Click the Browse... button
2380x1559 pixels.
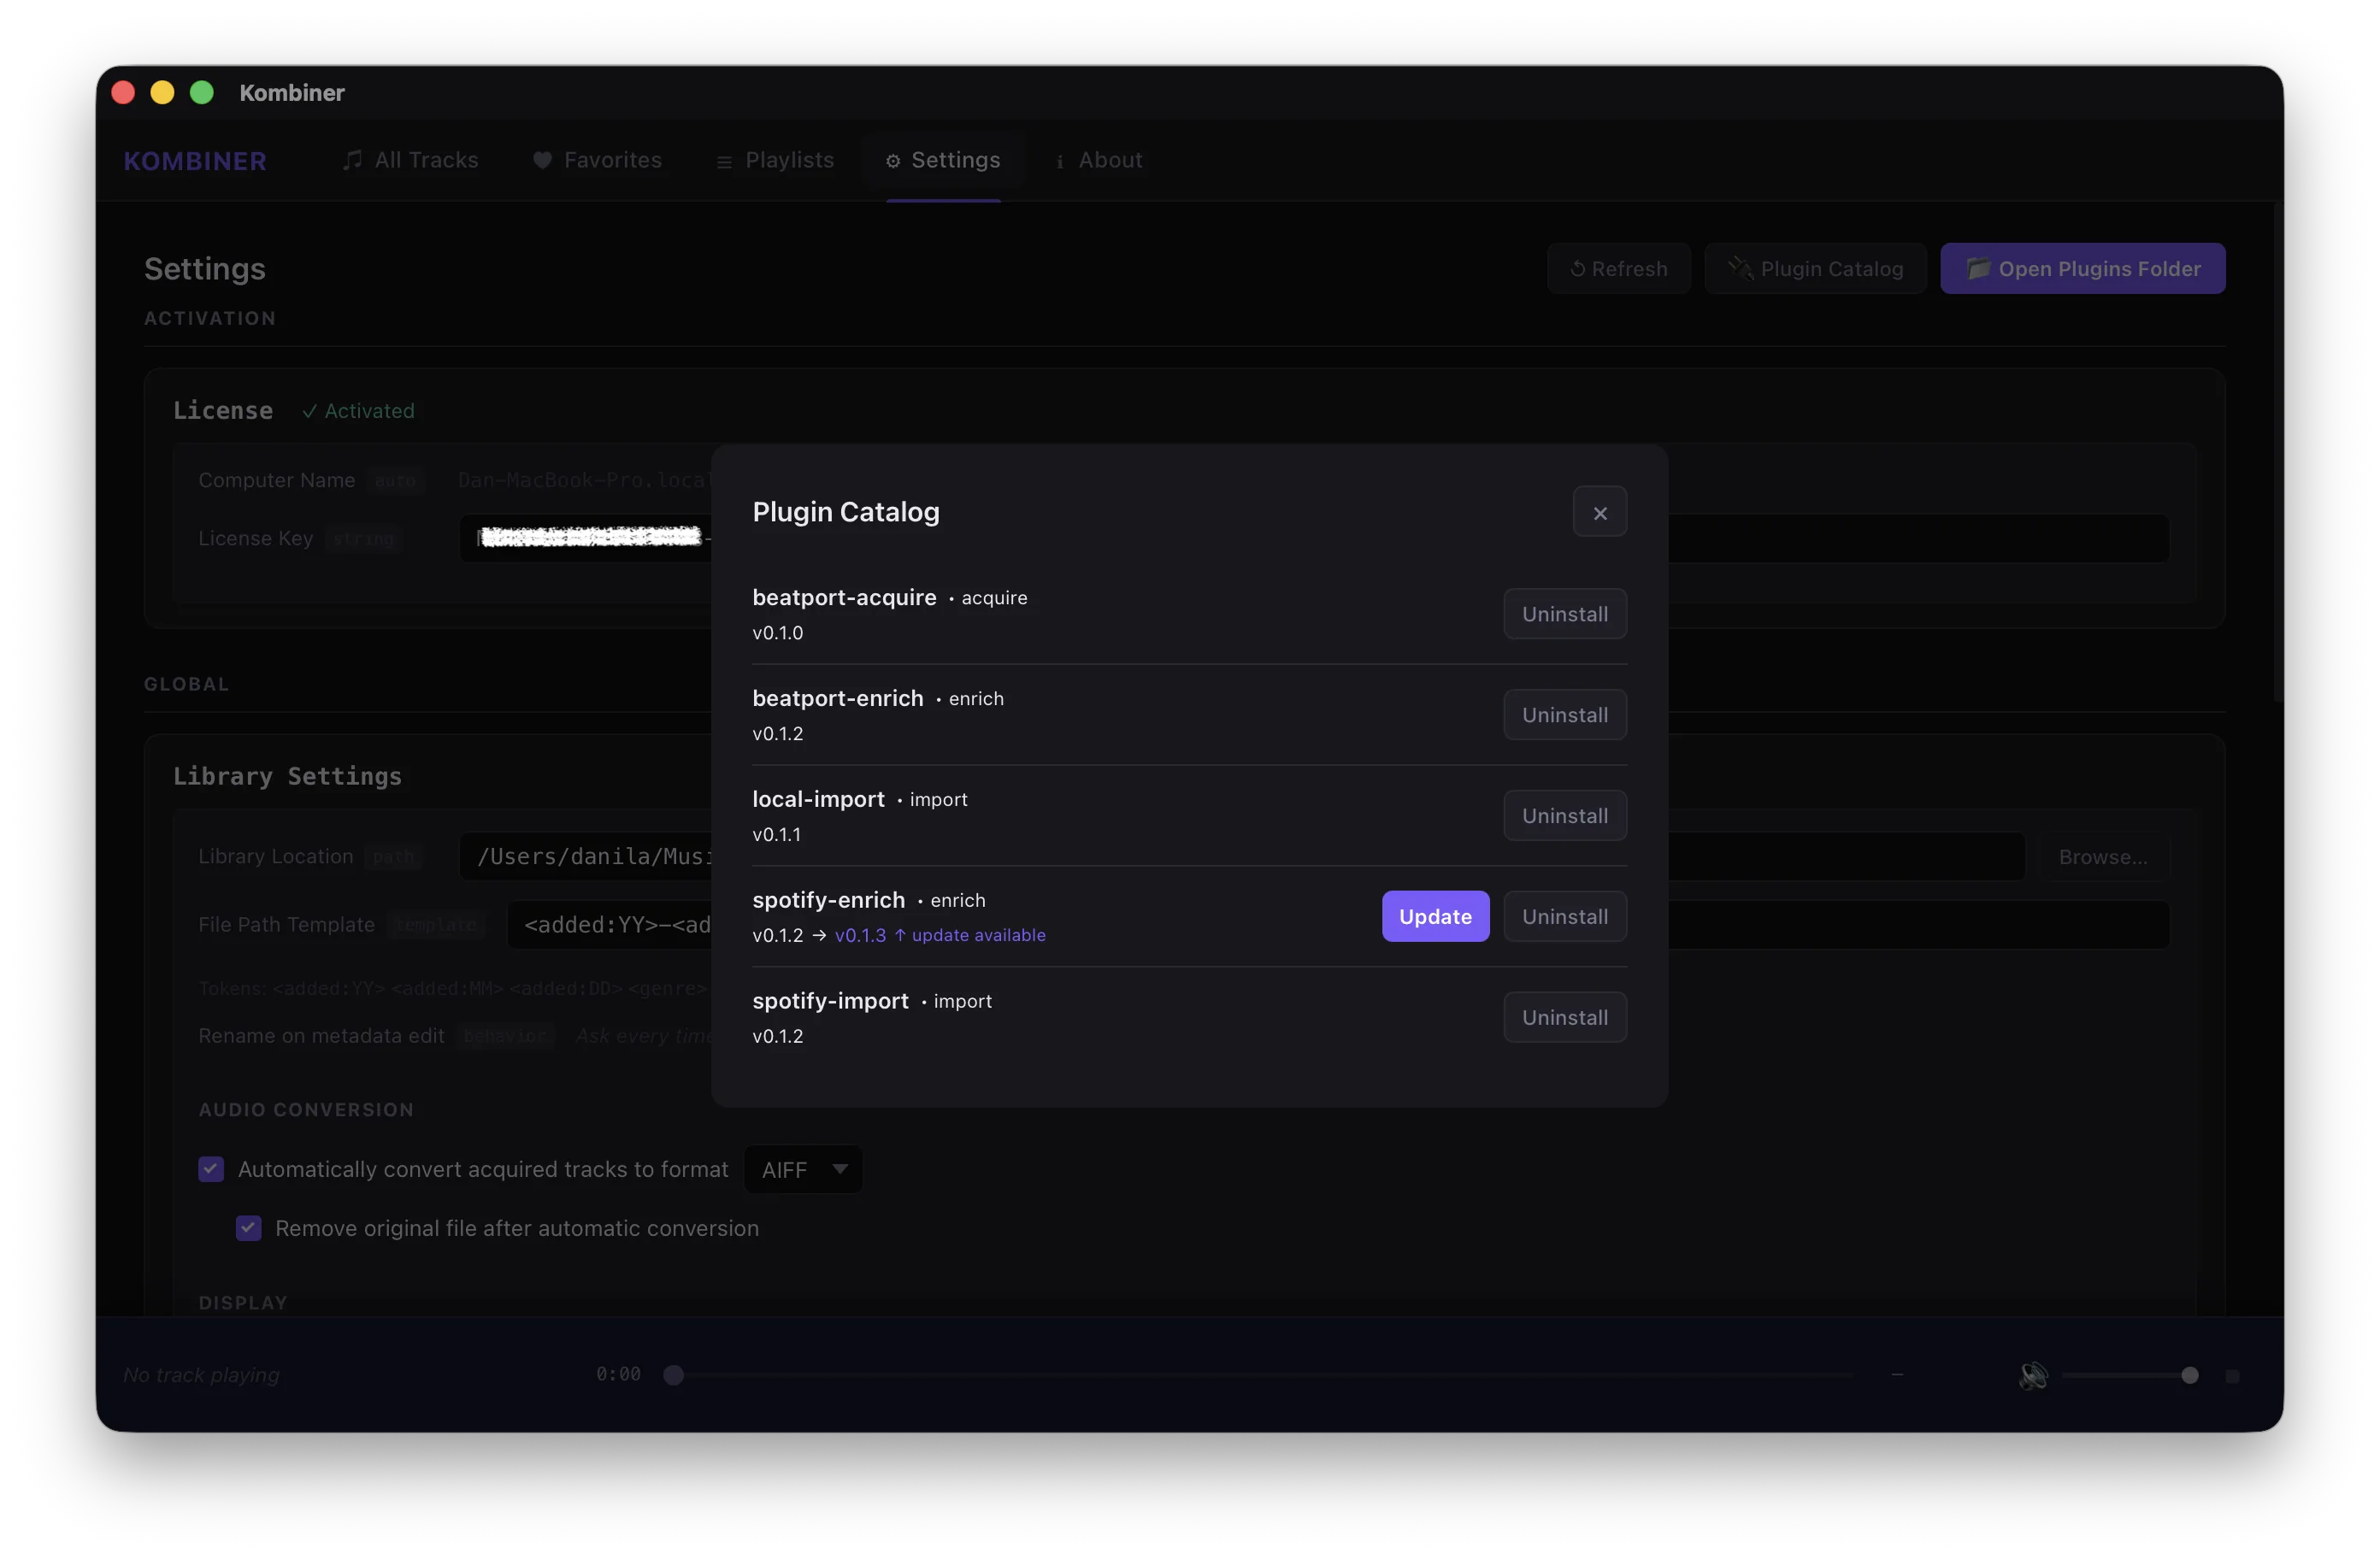click(2102, 857)
